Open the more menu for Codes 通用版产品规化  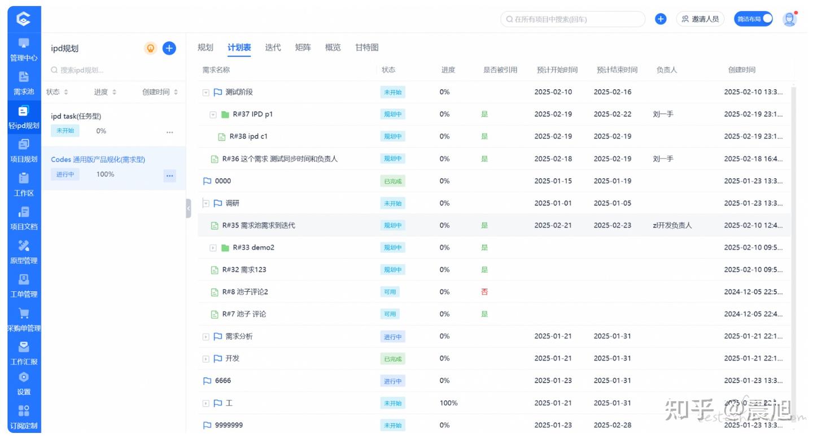pyautogui.click(x=169, y=176)
